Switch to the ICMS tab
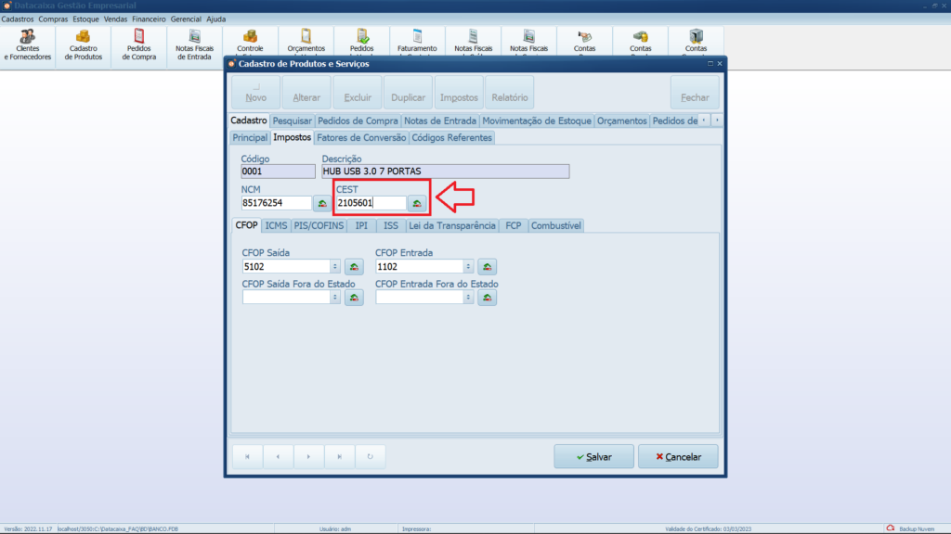This screenshot has width=951, height=534. tap(276, 225)
